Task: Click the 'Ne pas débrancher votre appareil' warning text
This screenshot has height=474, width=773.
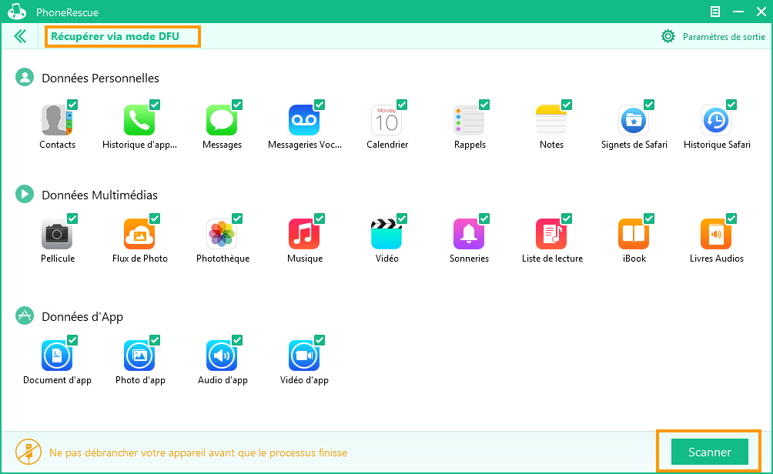Action: click(198, 452)
